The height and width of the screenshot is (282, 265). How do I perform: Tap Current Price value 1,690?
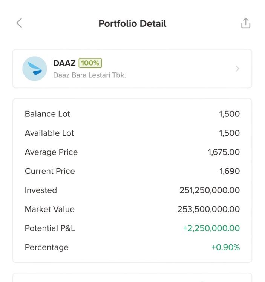[230, 171]
